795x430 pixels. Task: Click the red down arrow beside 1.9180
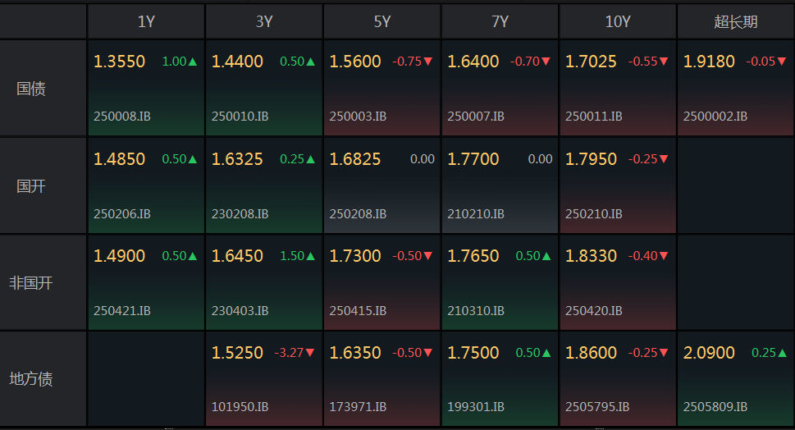(x=782, y=62)
